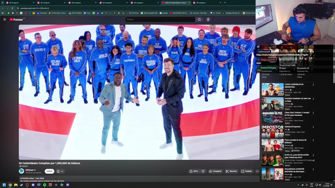Open Spotify from the taskbar
Image resolution: width=335 pixels, height=188 pixels.
click(44, 185)
